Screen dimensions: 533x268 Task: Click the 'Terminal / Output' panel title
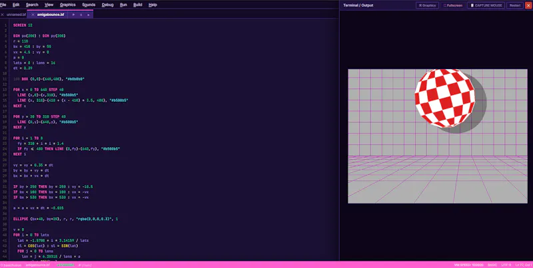358,5
